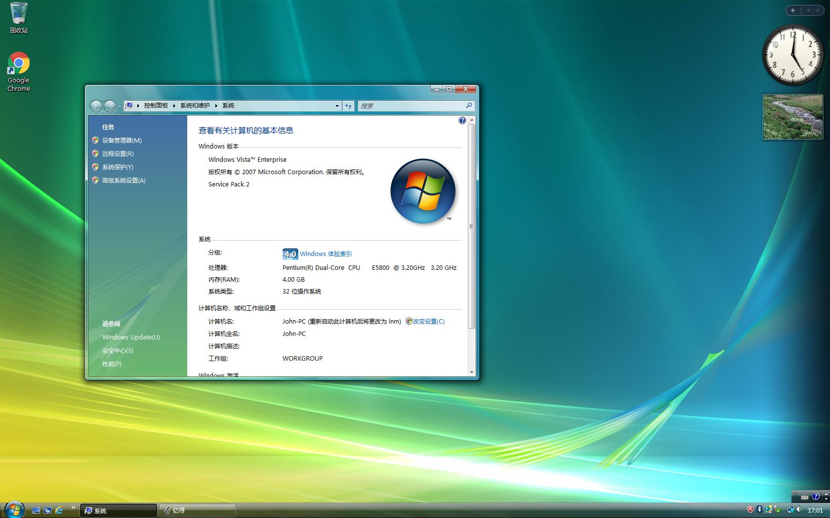The width and height of the screenshot is (830, 518).
Task: Click the sidebar add gadgets plus button
Action: (x=793, y=10)
